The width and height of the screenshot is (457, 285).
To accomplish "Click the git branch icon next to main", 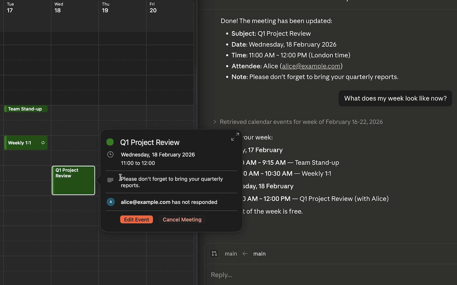I will coord(214,253).
